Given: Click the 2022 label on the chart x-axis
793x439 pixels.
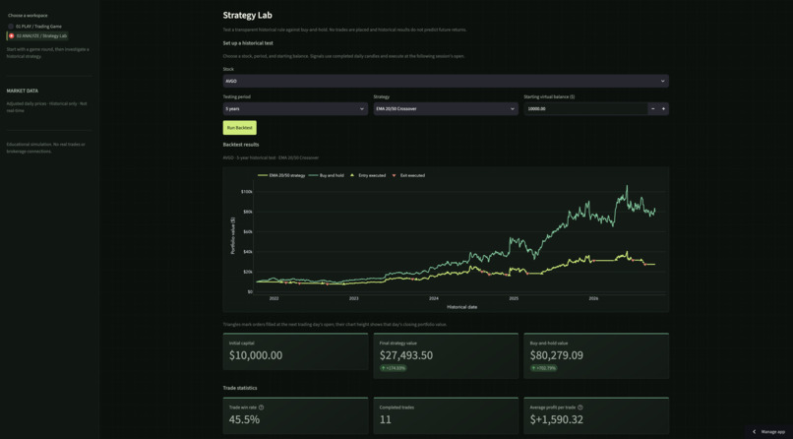Looking at the screenshot, I should (274, 299).
